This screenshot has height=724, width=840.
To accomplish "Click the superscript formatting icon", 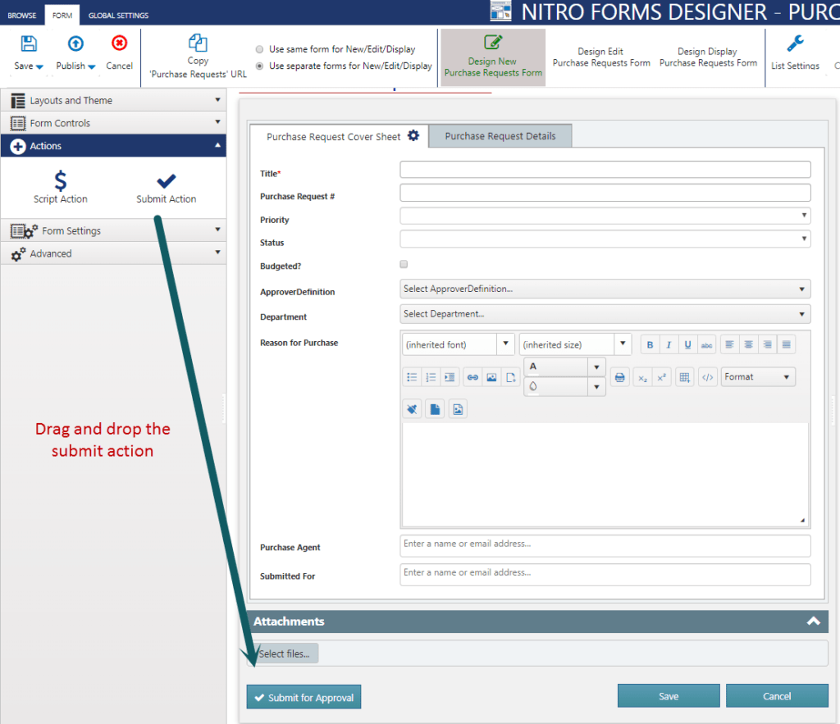I will [662, 376].
